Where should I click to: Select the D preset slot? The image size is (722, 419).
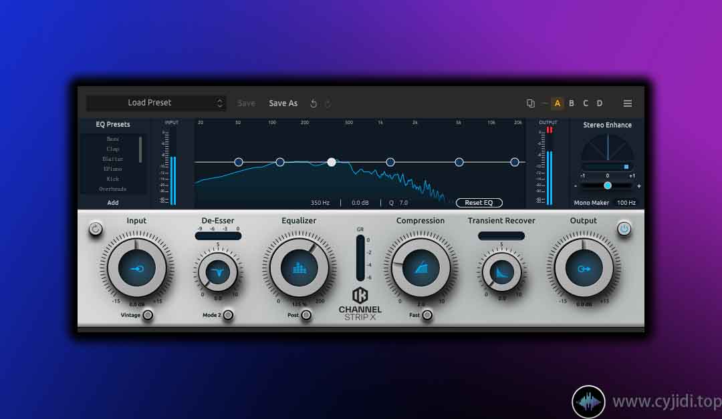pyautogui.click(x=600, y=103)
